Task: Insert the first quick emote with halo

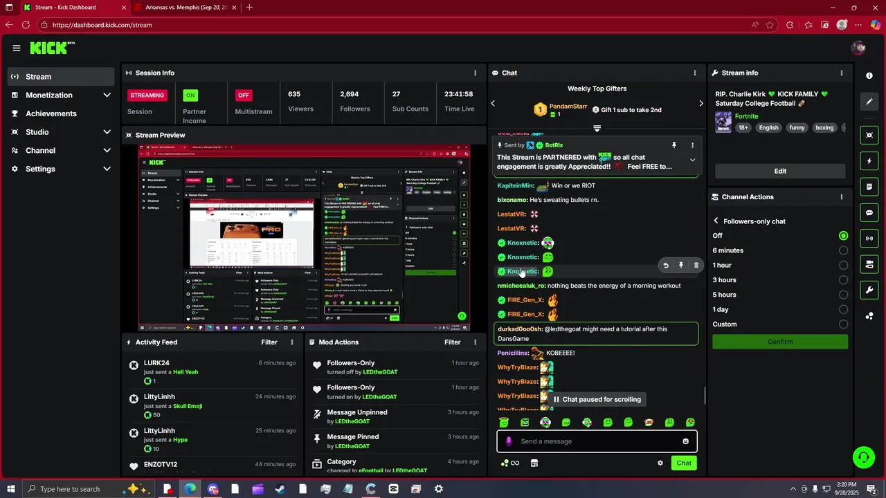Action: point(504,422)
